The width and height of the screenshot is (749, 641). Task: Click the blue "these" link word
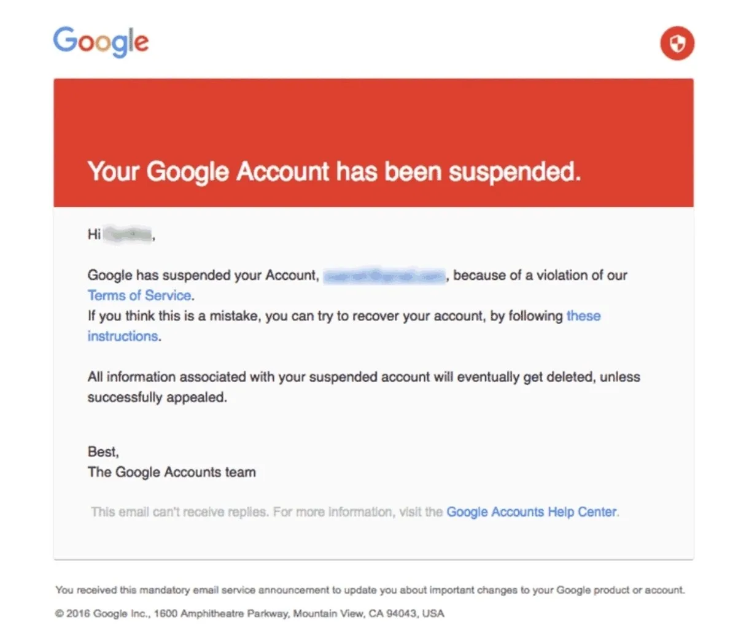(x=583, y=316)
